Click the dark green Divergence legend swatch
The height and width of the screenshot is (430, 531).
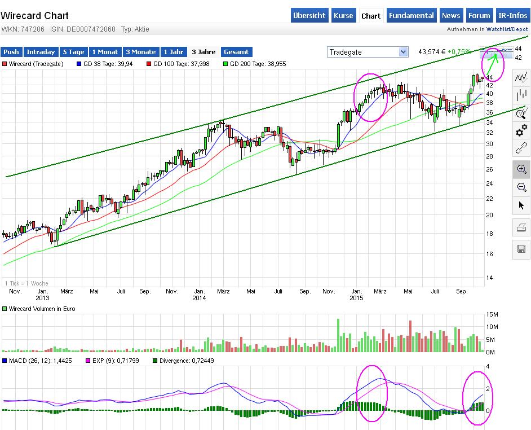155,361
